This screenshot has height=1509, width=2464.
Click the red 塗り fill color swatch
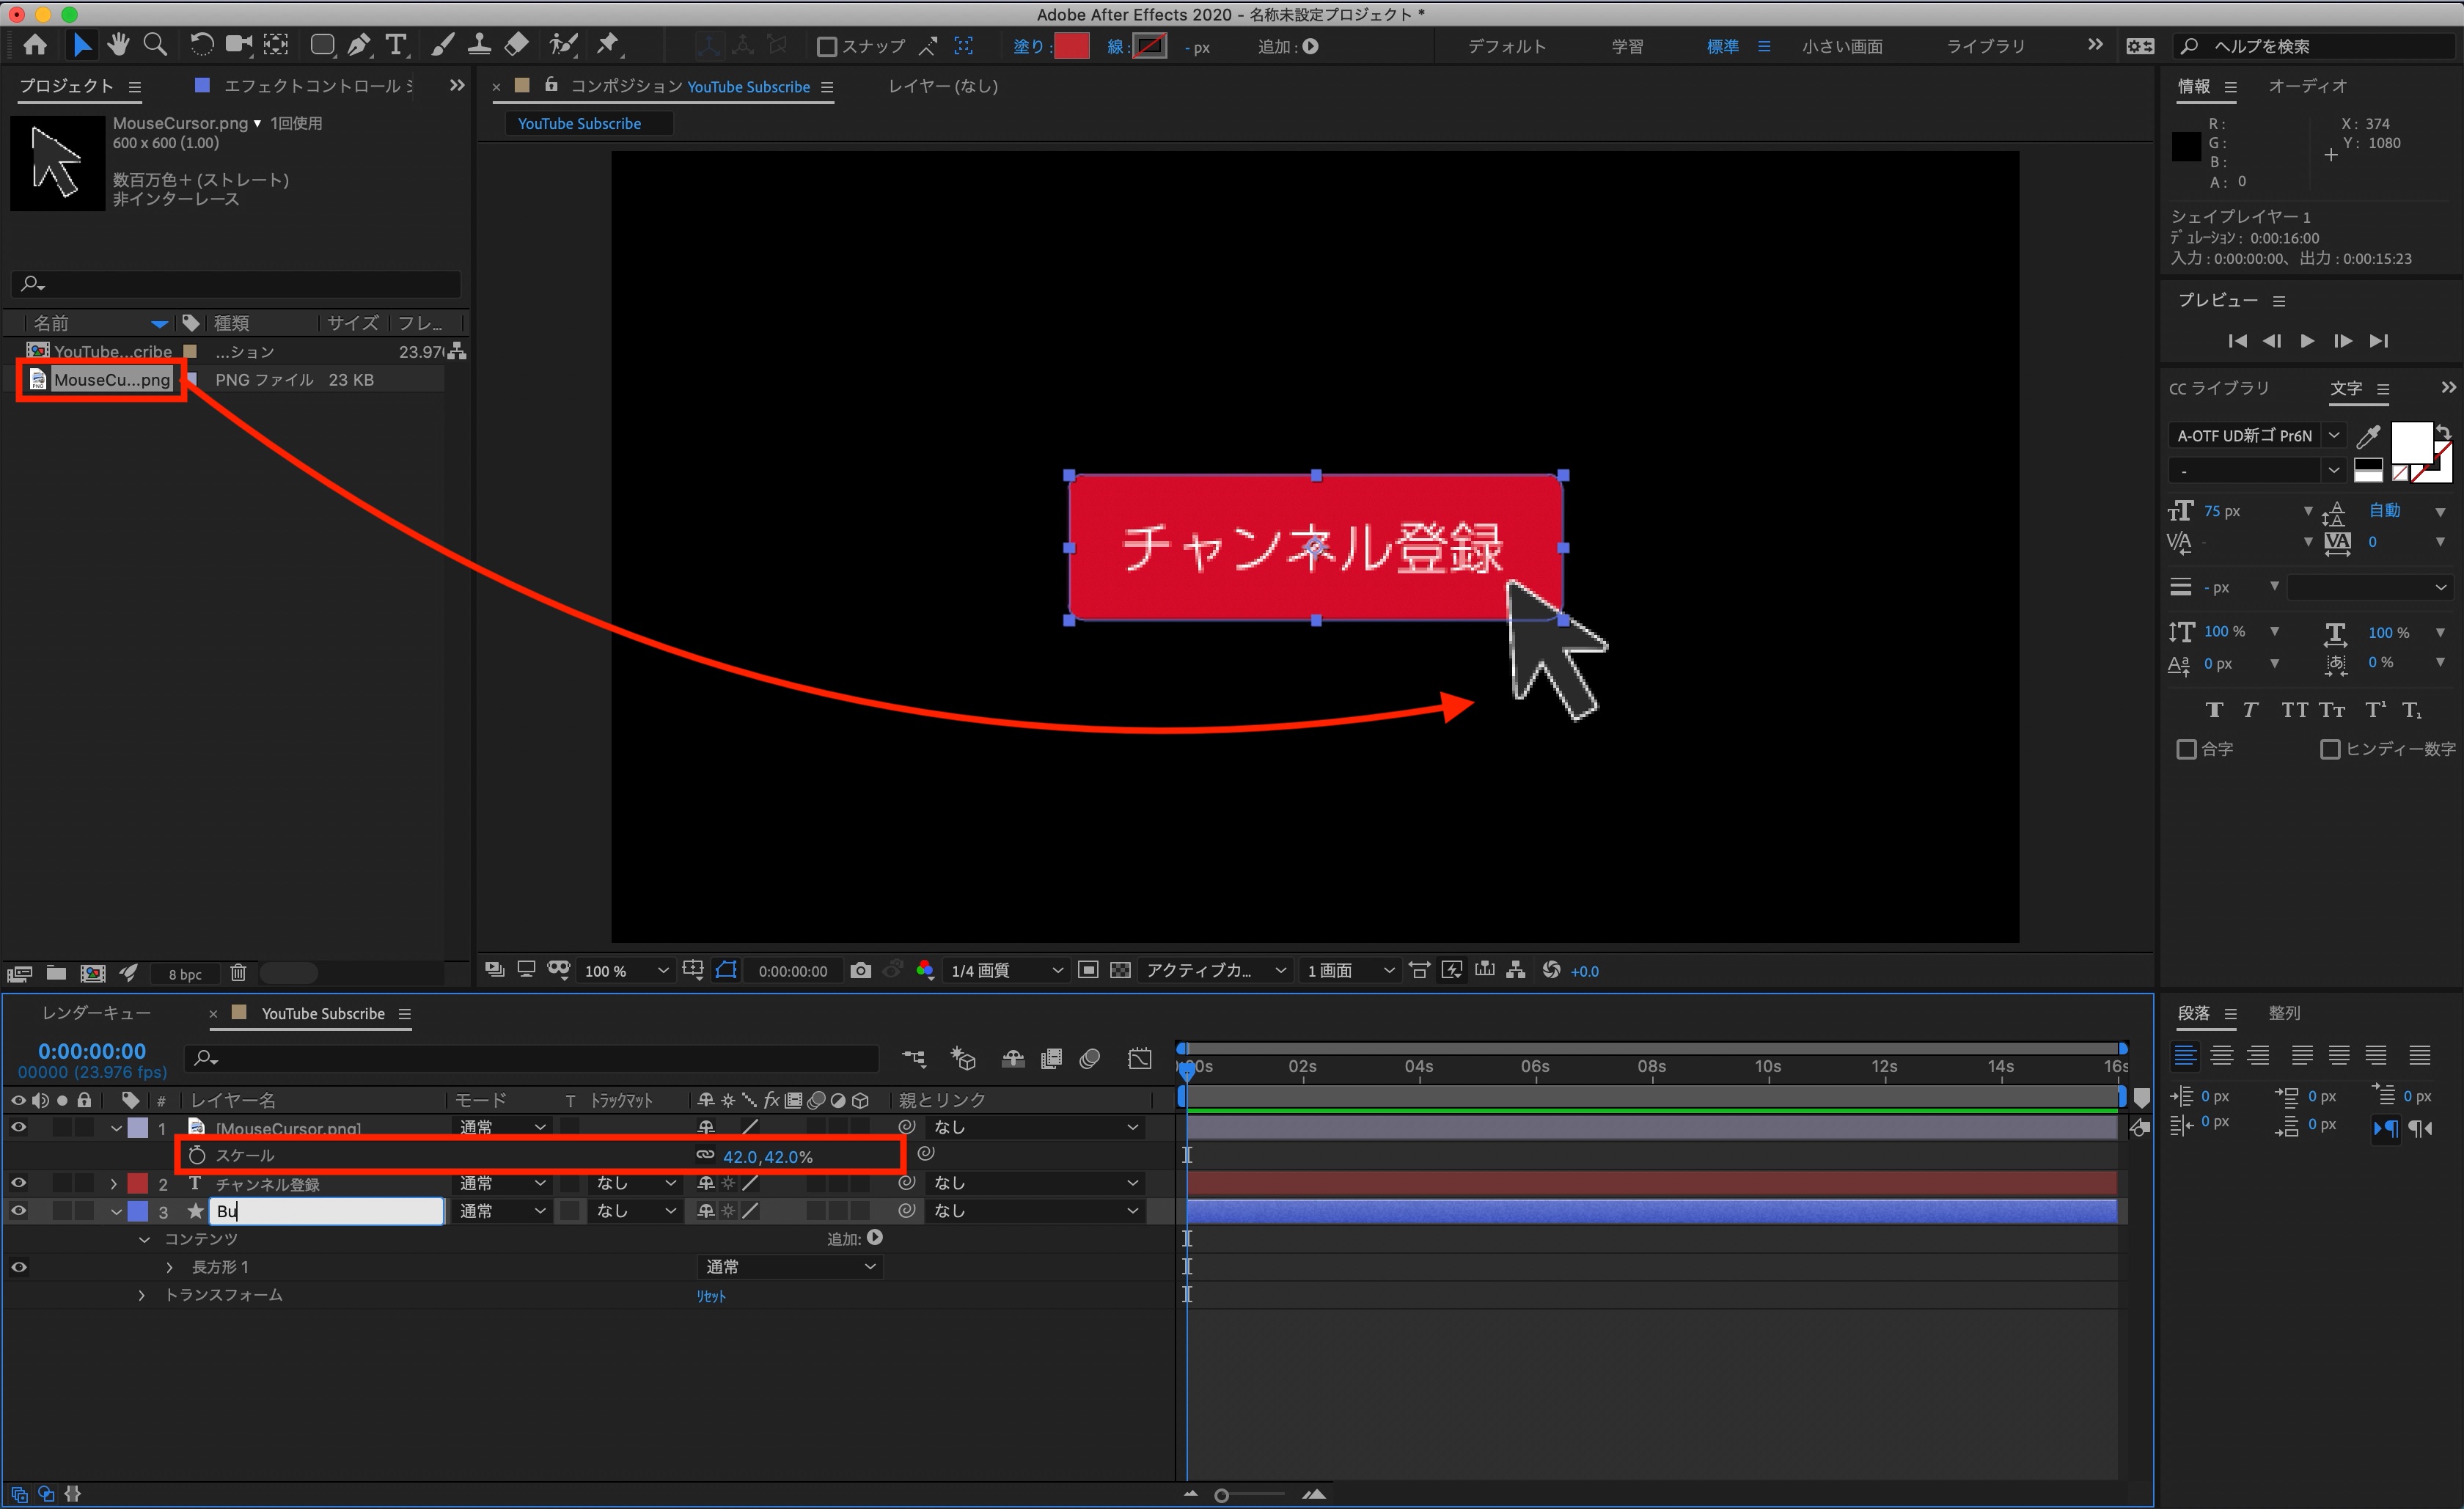coord(1071,46)
